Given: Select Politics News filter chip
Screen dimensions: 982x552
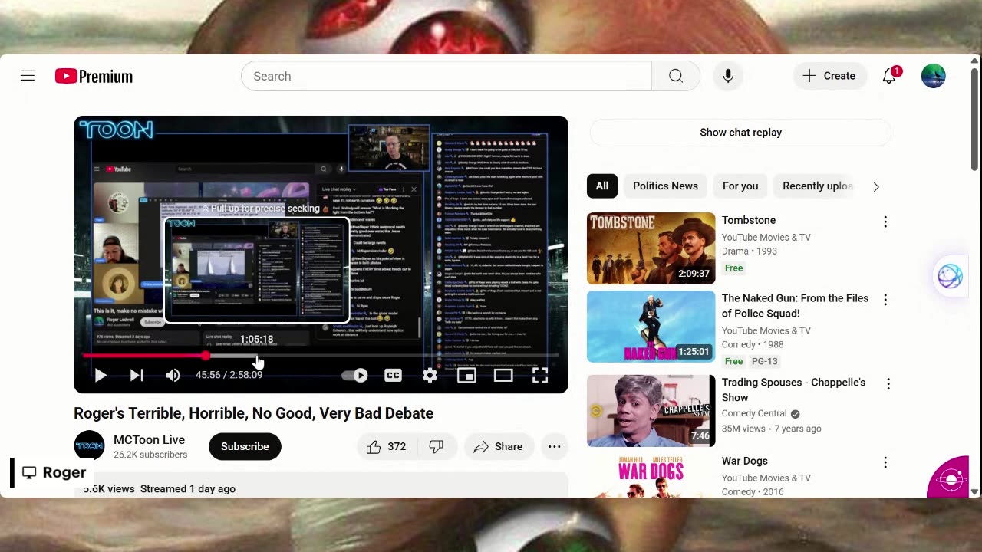Looking at the screenshot, I should pyautogui.click(x=665, y=186).
